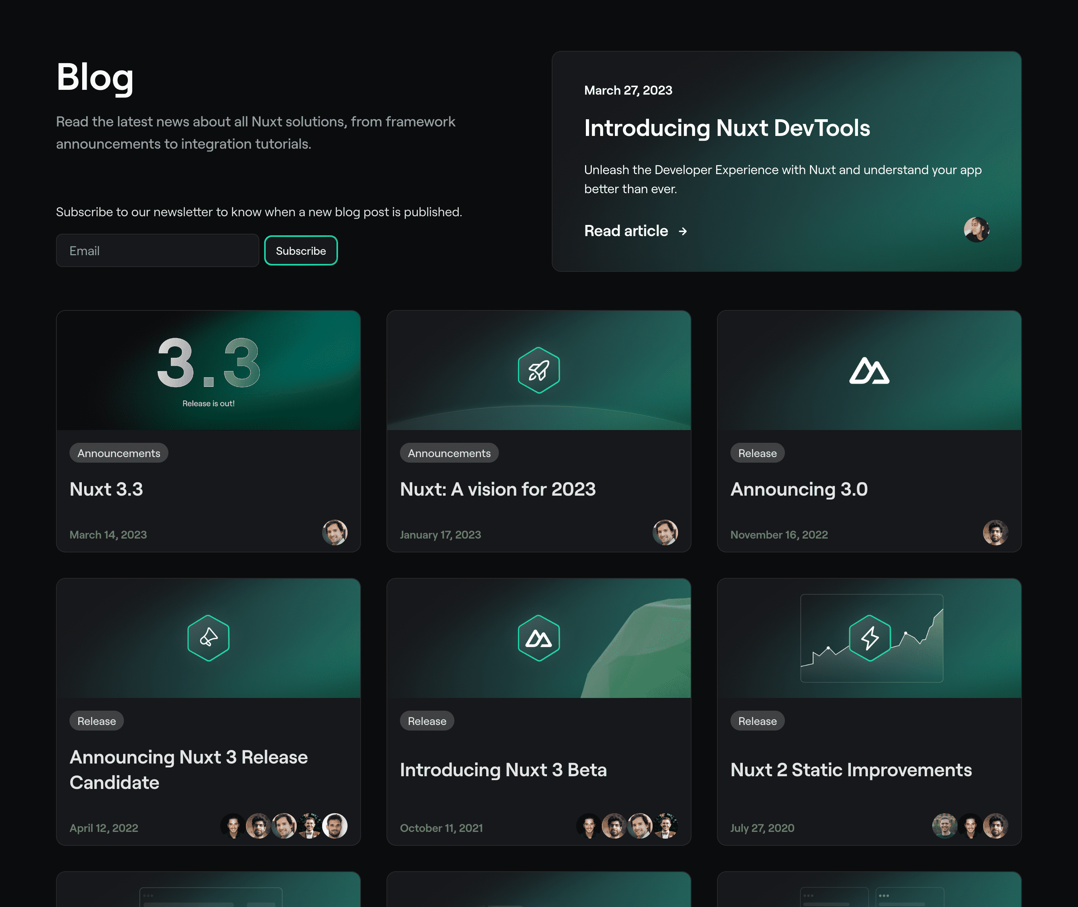Select the Release tag on the Static Improvements card

click(x=757, y=721)
